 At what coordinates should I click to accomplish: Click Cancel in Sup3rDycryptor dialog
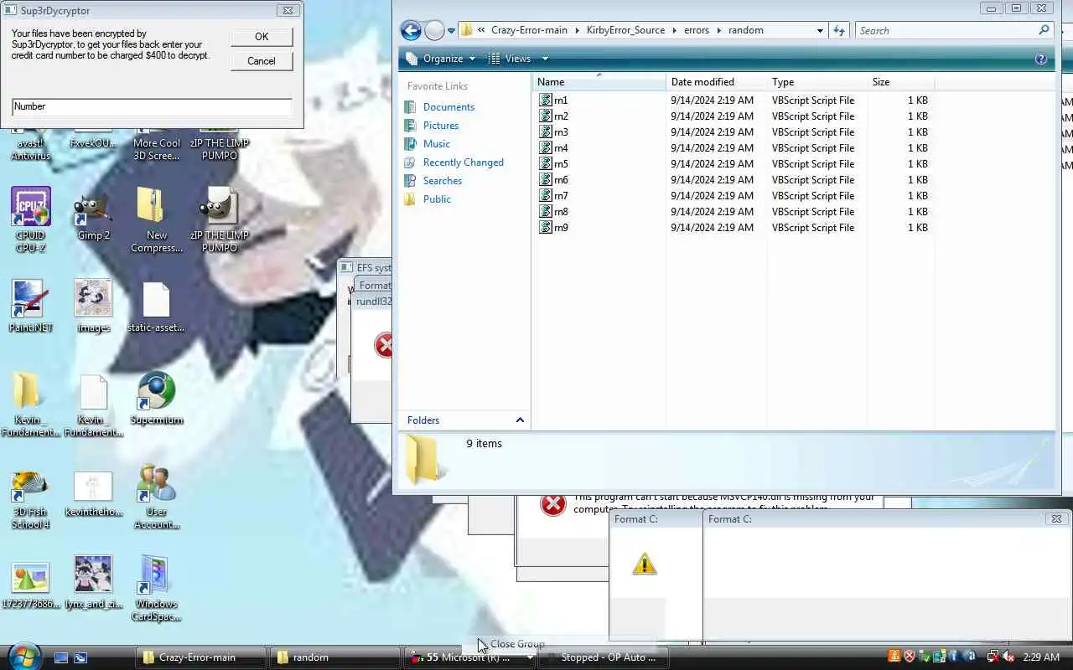pyautogui.click(x=262, y=61)
